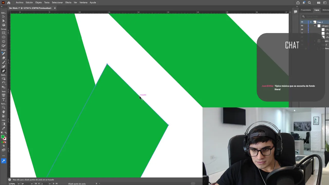Select the Zoom tool
Image resolution: width=329 pixels, height=185 pixels.
click(x=4, y=107)
